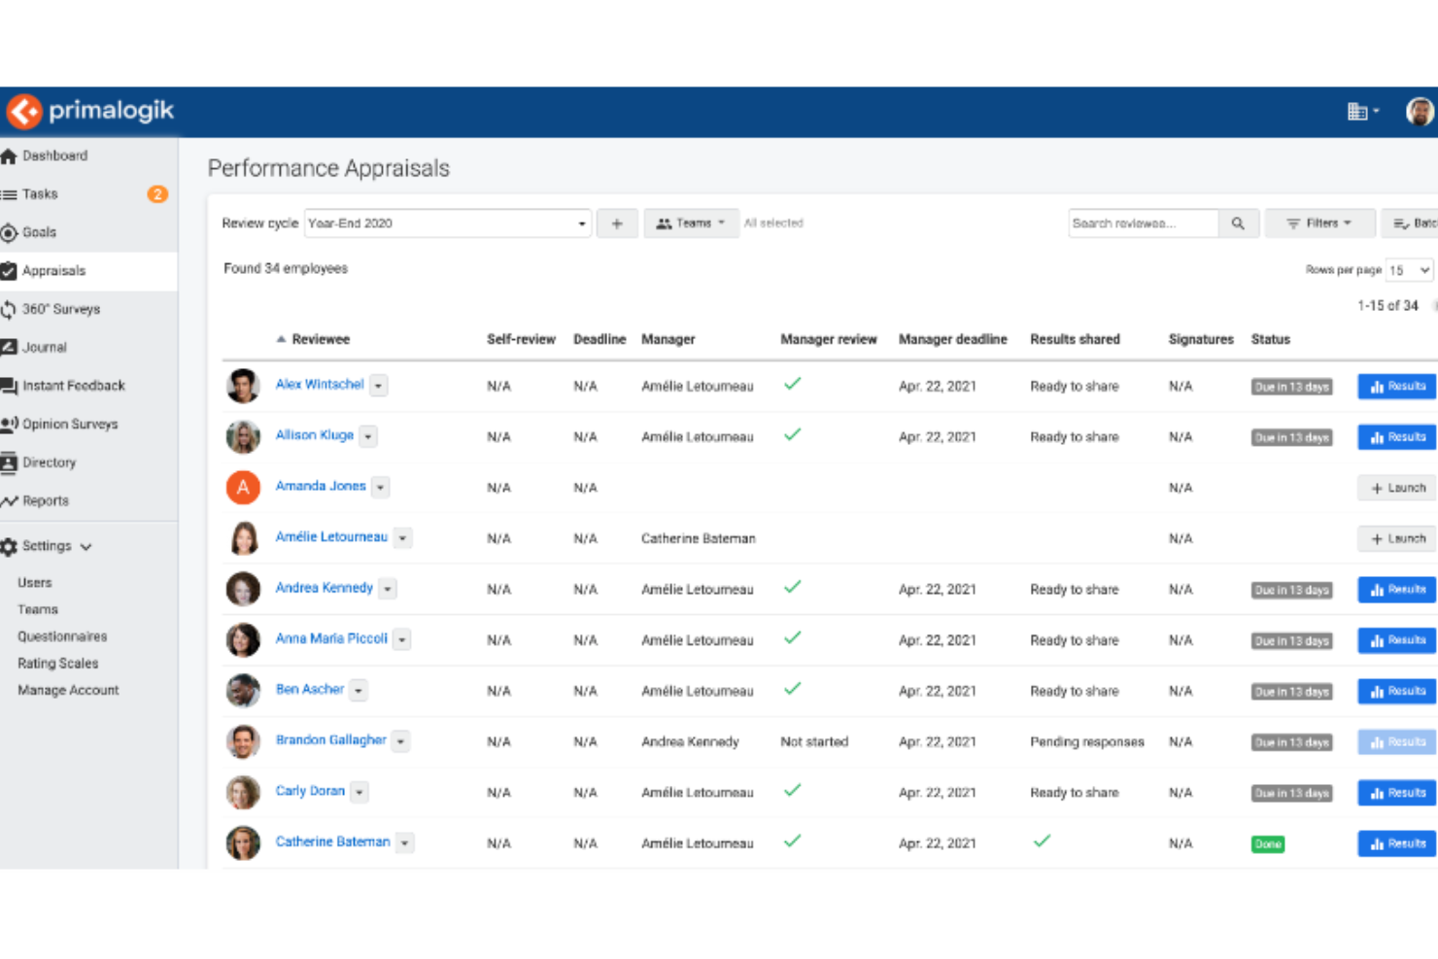Screen dimensions: 1438x959
Task: Open Ben Ascher's profile link
Action: coord(310,689)
